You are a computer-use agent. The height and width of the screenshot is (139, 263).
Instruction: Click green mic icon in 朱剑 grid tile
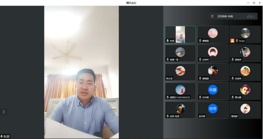tap(168, 41)
